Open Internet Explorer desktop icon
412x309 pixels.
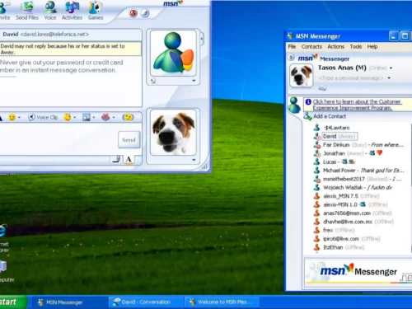(3, 236)
